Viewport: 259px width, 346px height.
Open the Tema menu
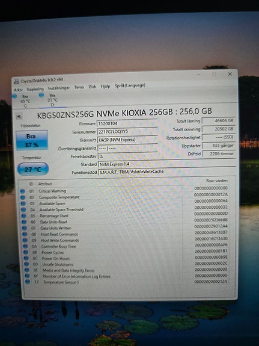point(79,87)
